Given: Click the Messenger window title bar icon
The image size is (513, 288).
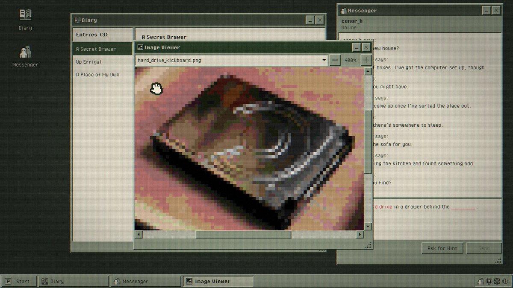Looking at the screenshot, I should [x=343, y=11].
